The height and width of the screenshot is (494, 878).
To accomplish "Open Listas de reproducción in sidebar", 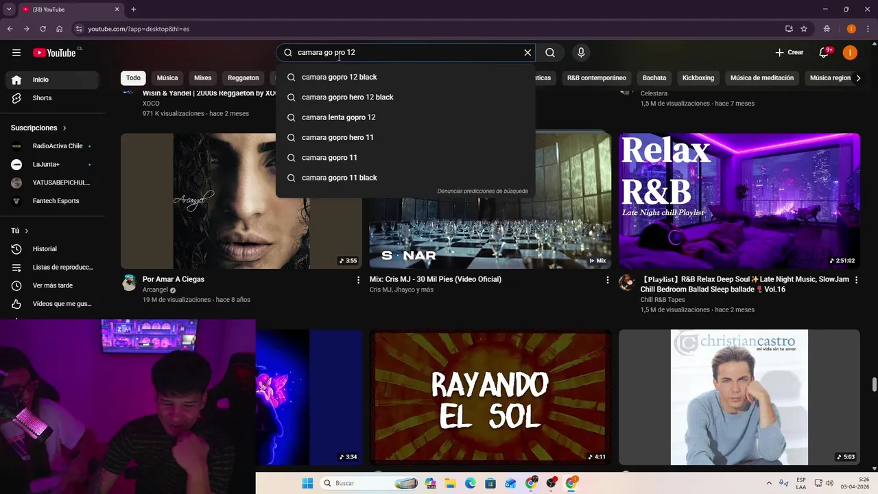I will tap(52, 268).
